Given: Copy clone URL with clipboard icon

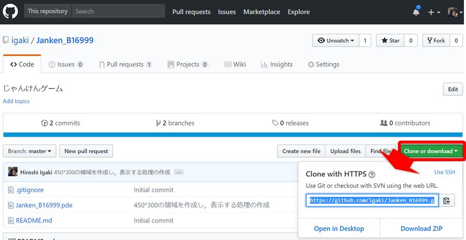Looking at the screenshot, I should point(446,200).
